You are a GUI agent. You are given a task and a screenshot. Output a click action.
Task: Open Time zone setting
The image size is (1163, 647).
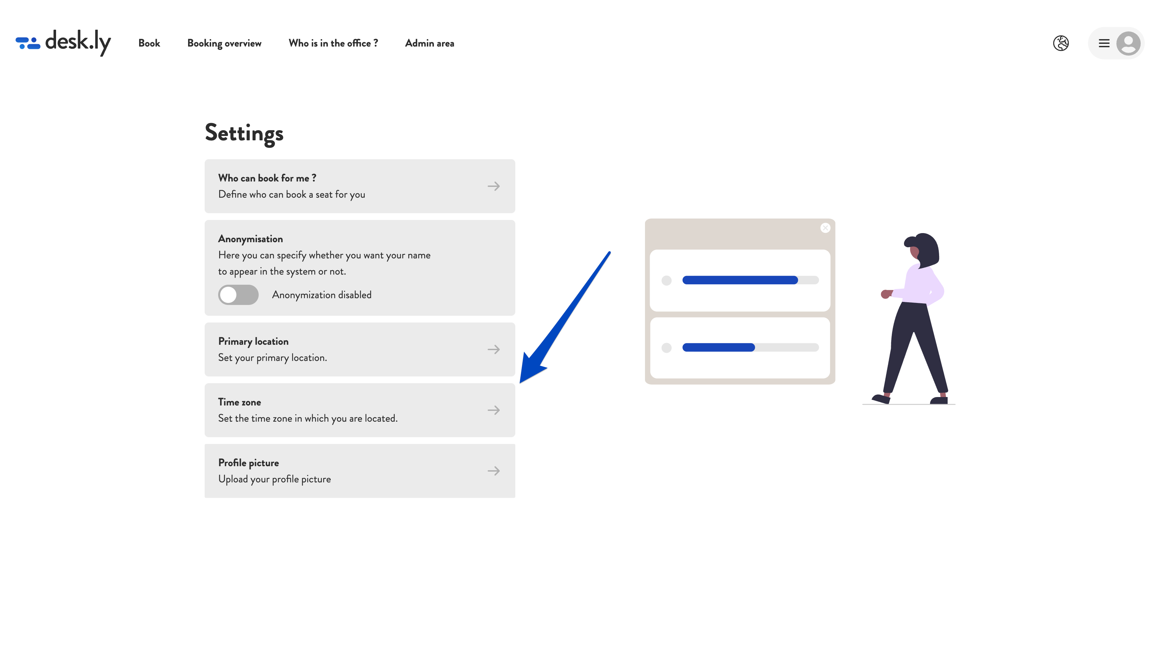click(x=360, y=410)
